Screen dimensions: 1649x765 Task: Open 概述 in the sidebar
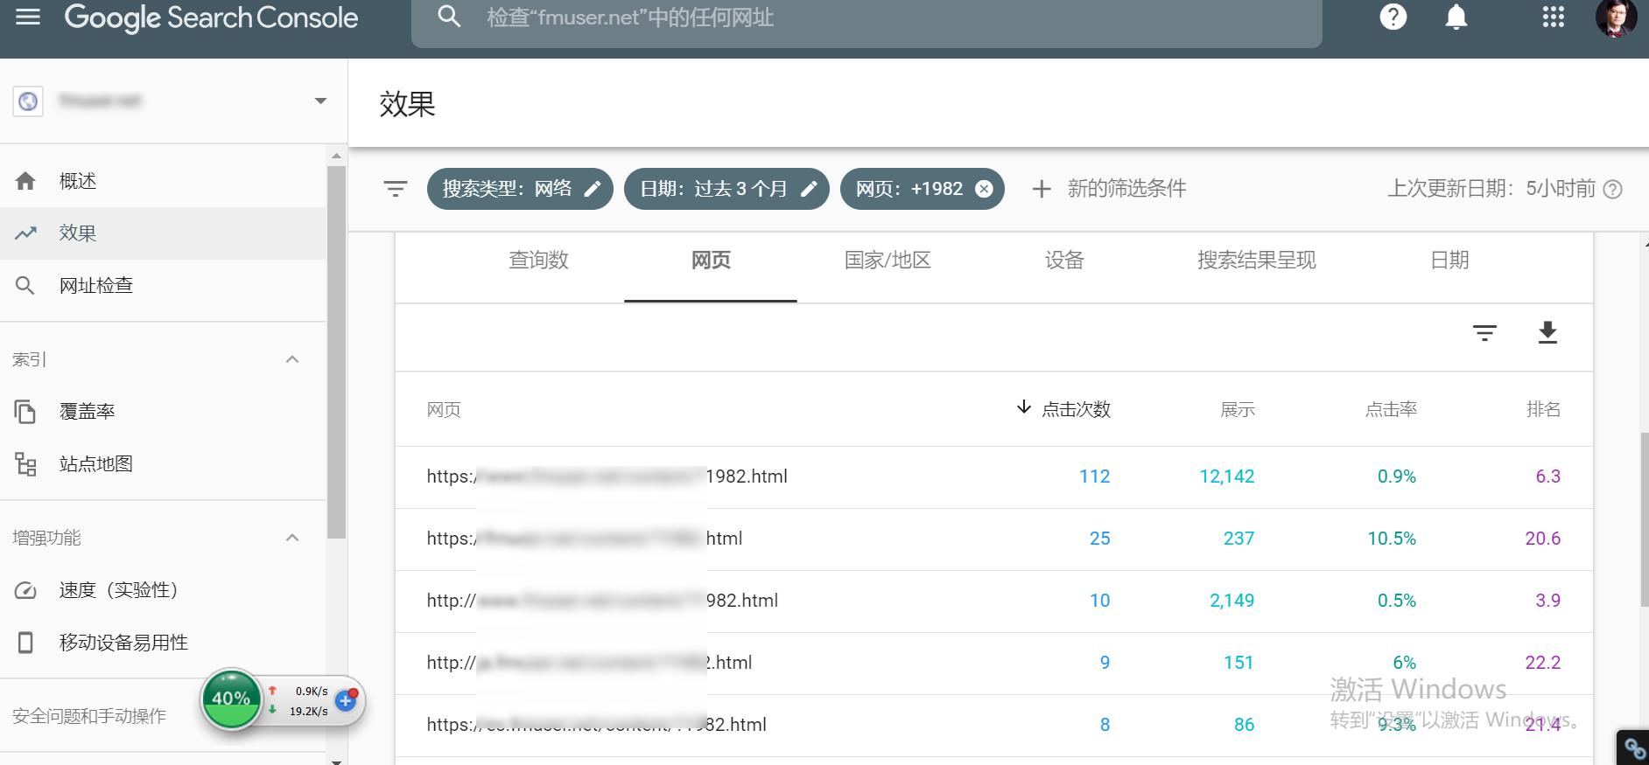(x=163, y=181)
